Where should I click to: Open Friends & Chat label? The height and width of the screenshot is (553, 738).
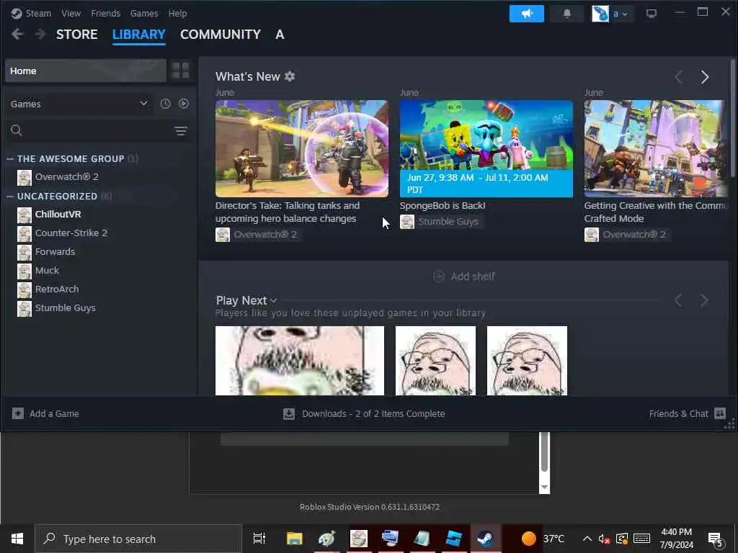[678, 413]
